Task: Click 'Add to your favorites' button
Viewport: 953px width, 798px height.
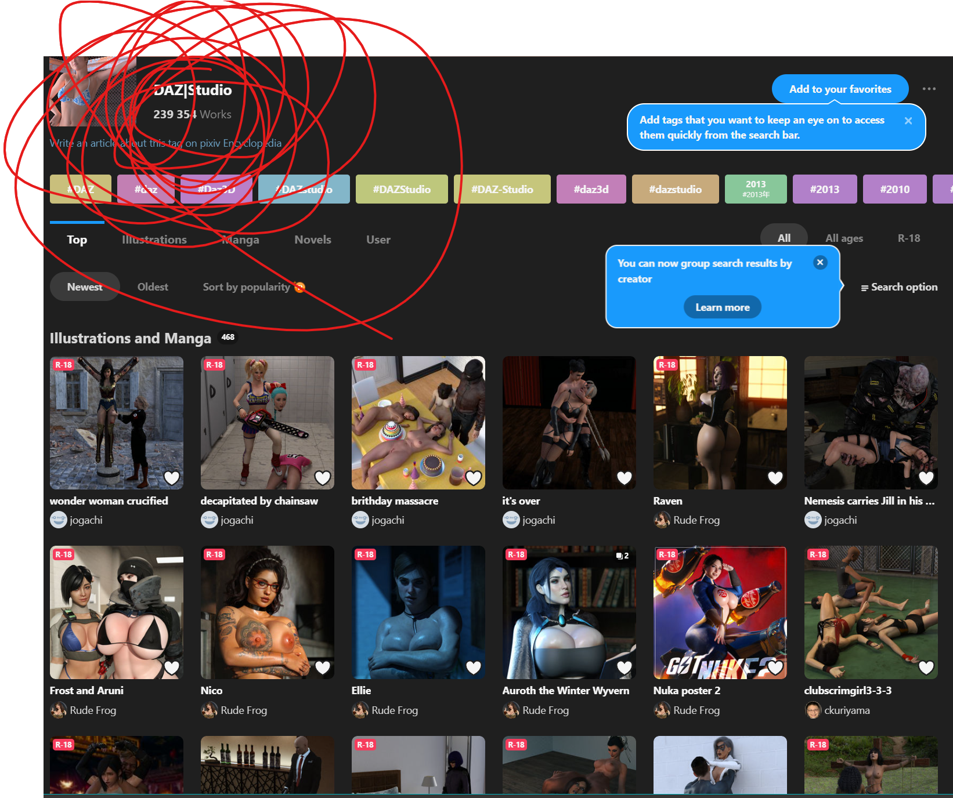Action: (840, 89)
